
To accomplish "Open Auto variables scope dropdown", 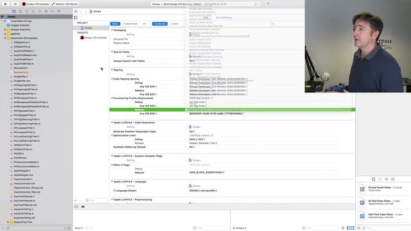I will pyautogui.click(x=78, y=228).
